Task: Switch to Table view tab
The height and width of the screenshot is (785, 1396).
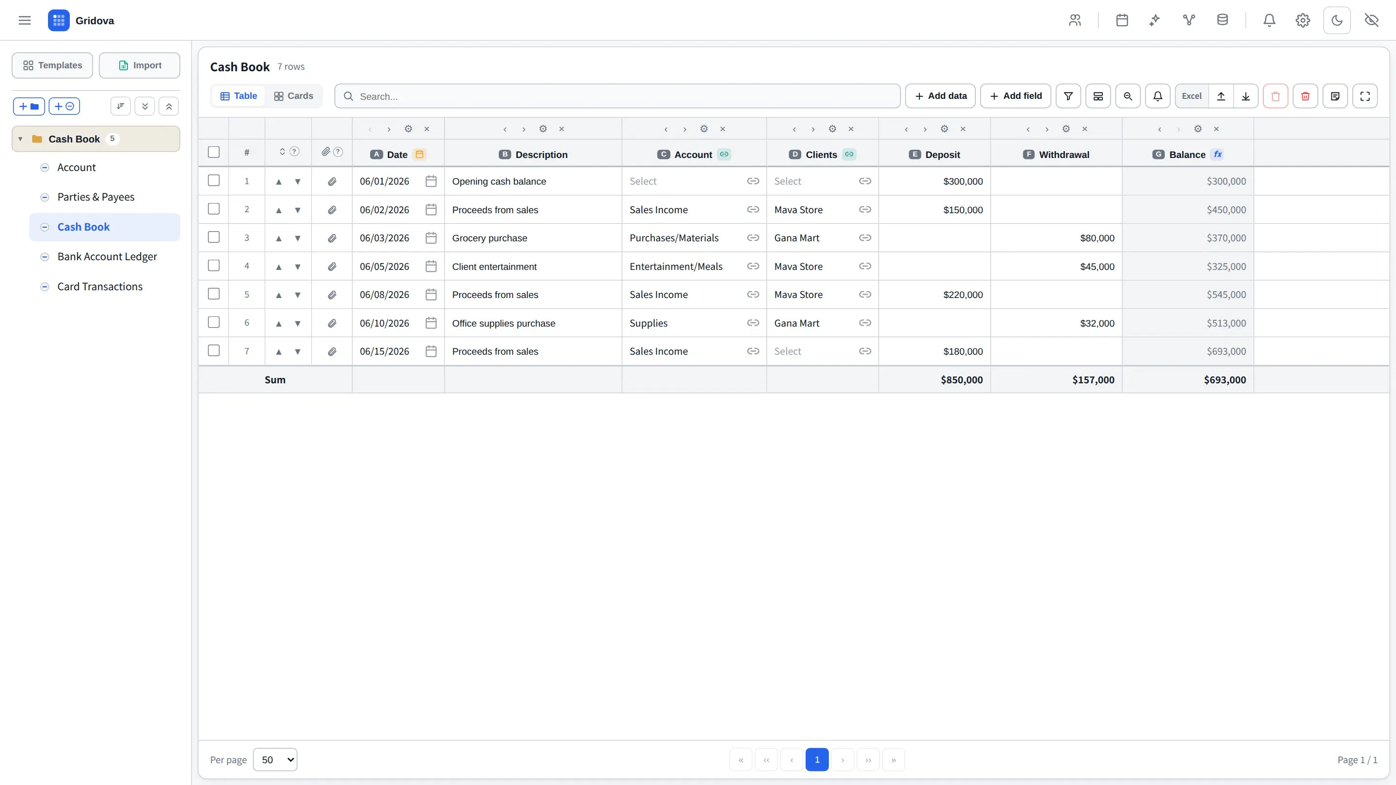Action: 238,96
